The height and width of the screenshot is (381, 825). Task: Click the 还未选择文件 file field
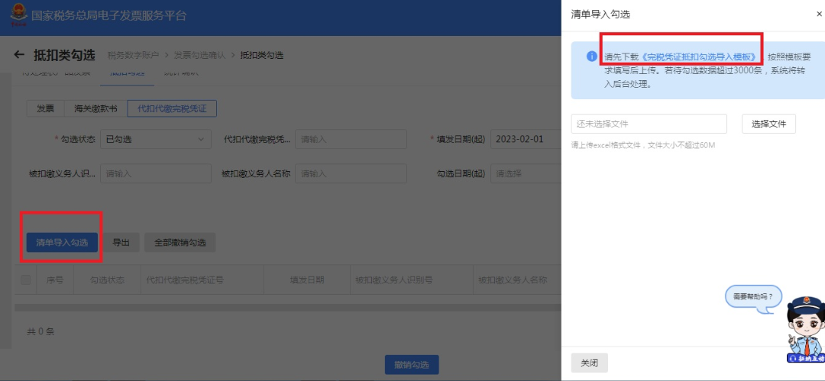pos(649,124)
